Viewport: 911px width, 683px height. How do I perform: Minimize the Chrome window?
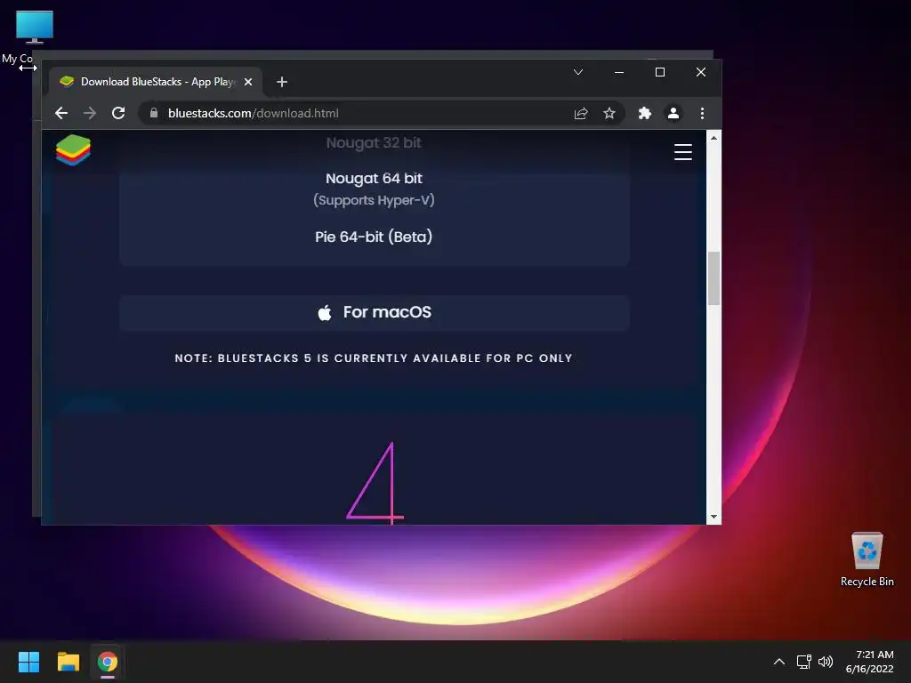click(619, 72)
